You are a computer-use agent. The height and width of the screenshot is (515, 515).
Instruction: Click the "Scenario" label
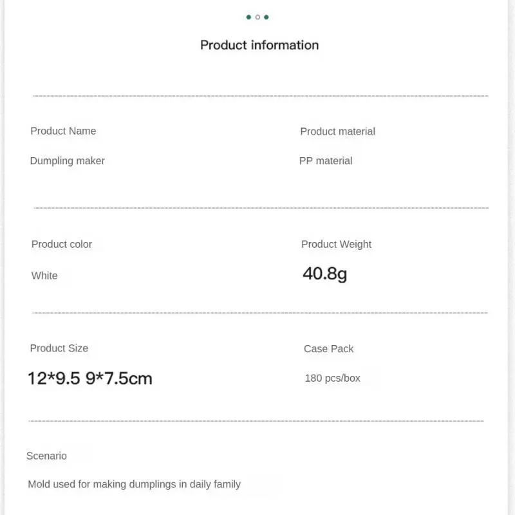coord(46,456)
